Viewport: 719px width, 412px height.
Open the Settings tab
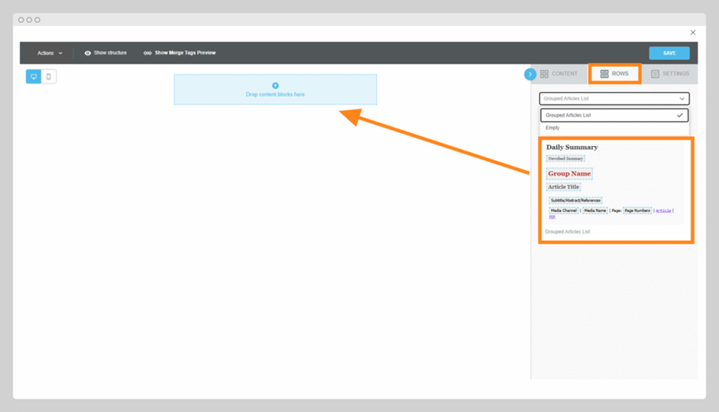pos(675,74)
